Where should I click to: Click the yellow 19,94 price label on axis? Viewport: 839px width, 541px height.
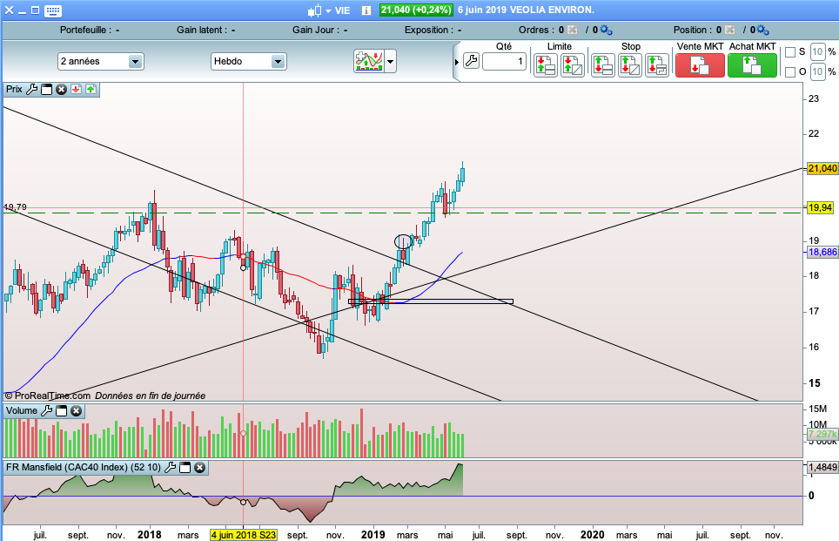pyautogui.click(x=820, y=208)
